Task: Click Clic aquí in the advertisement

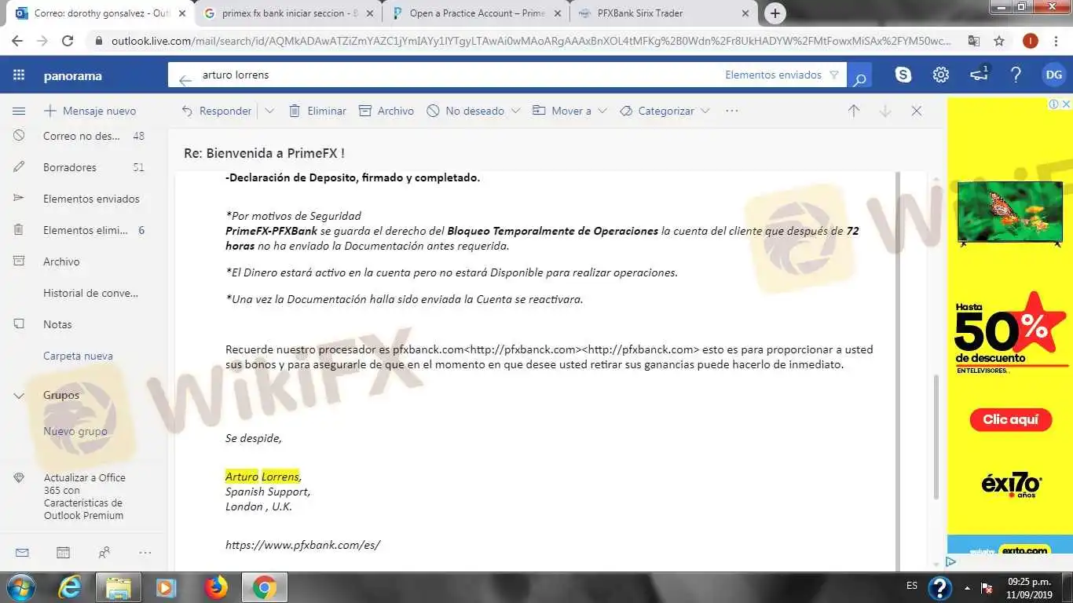Action: coord(1010,419)
